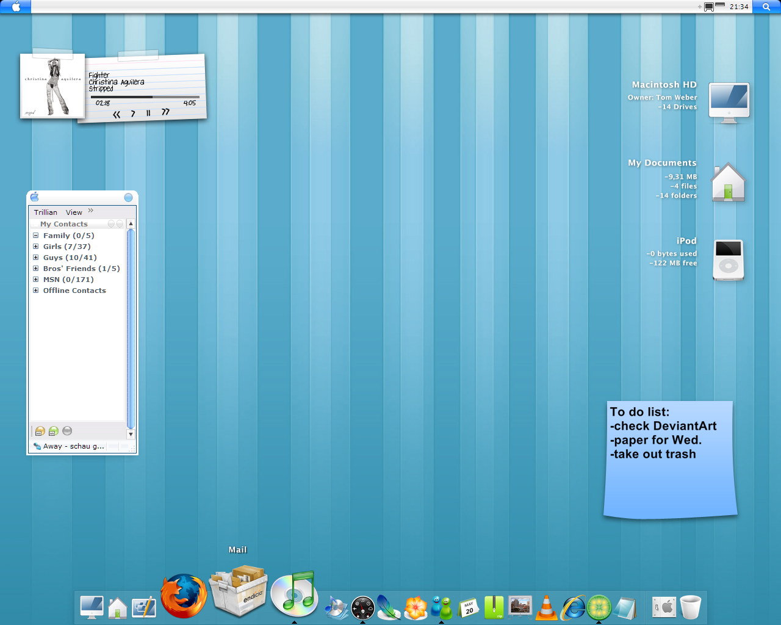781x625 pixels.
Task: Launch Firefox from the dock
Action: (x=184, y=596)
